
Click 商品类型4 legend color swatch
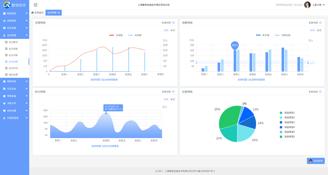[281, 127]
